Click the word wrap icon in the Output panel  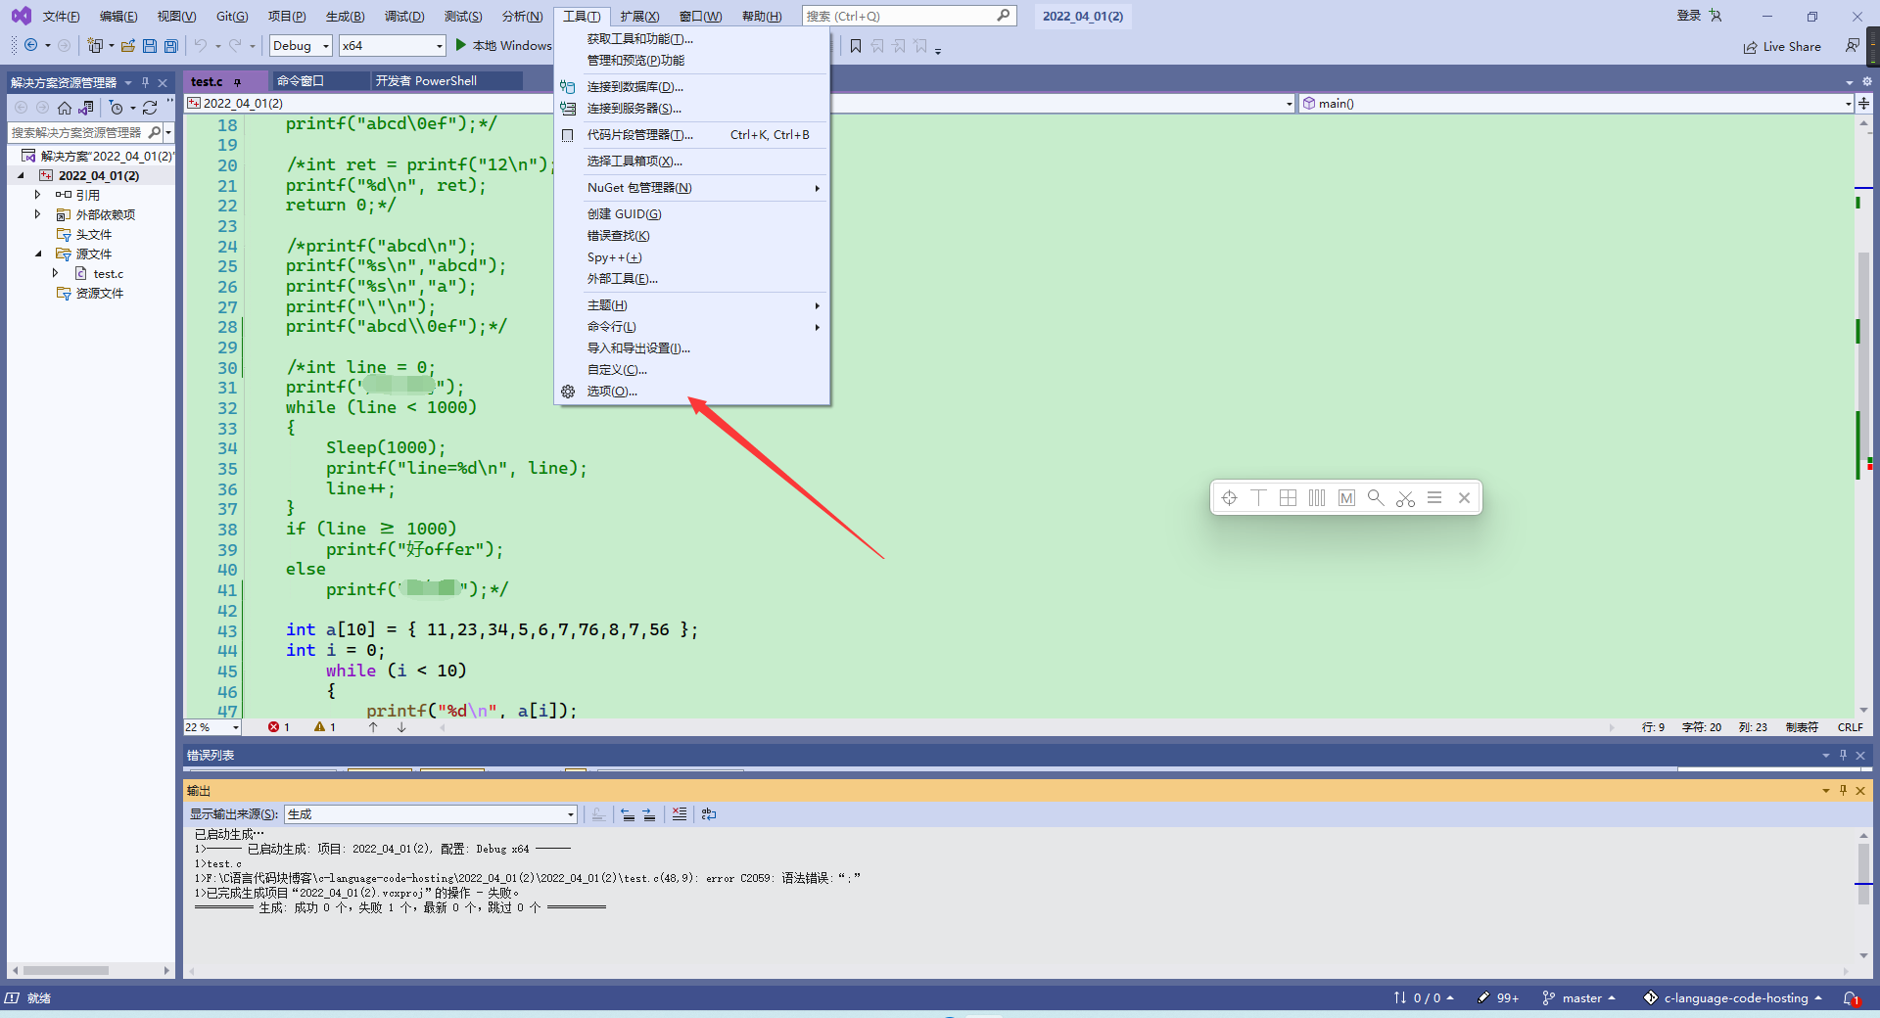(x=709, y=814)
